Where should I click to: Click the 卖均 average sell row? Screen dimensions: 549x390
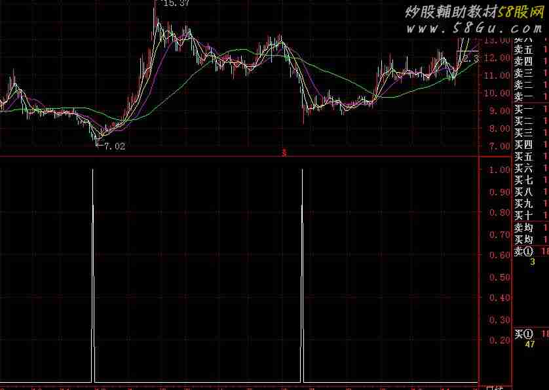[x=531, y=228]
